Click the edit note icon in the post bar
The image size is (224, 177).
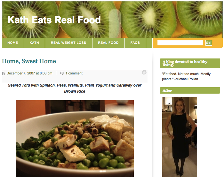(x=144, y=73)
